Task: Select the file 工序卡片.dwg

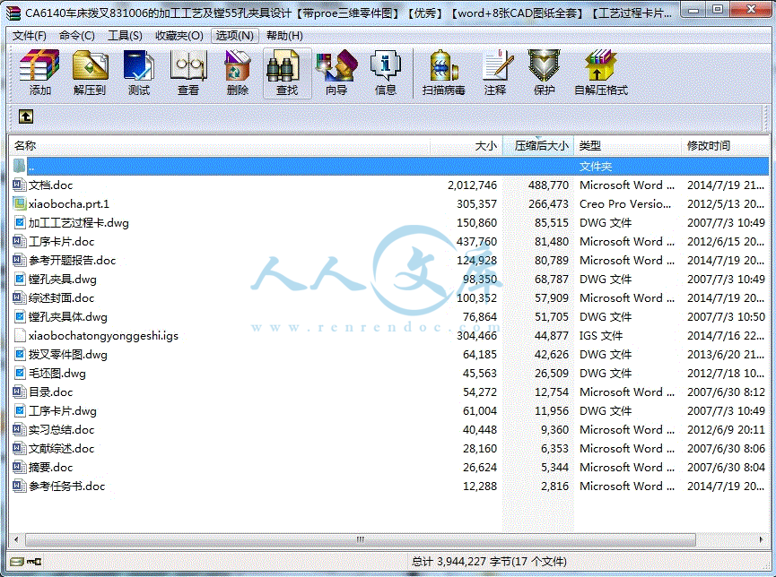Action: click(x=63, y=410)
